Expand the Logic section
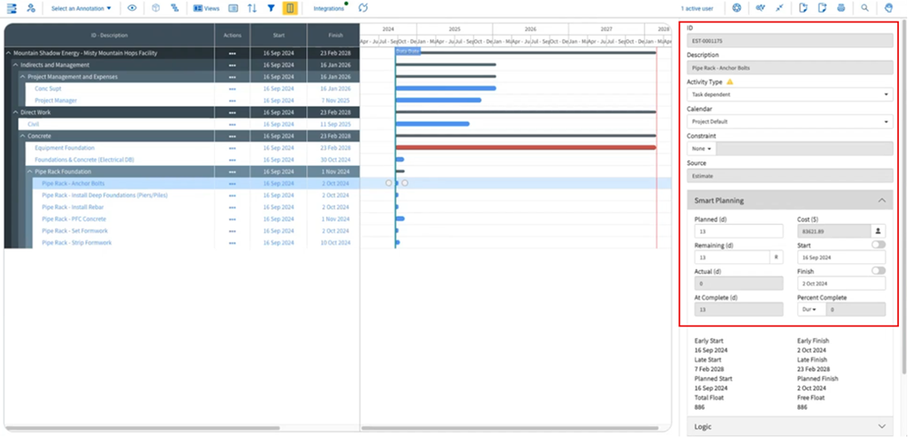908x438 pixels. point(790,426)
